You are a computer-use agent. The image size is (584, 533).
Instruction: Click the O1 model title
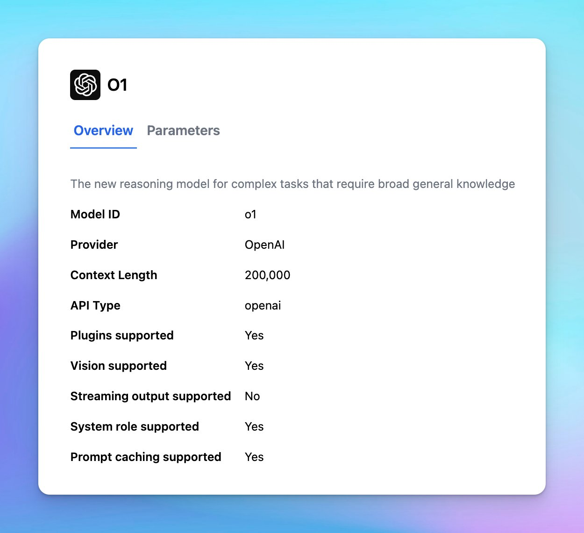coord(117,85)
